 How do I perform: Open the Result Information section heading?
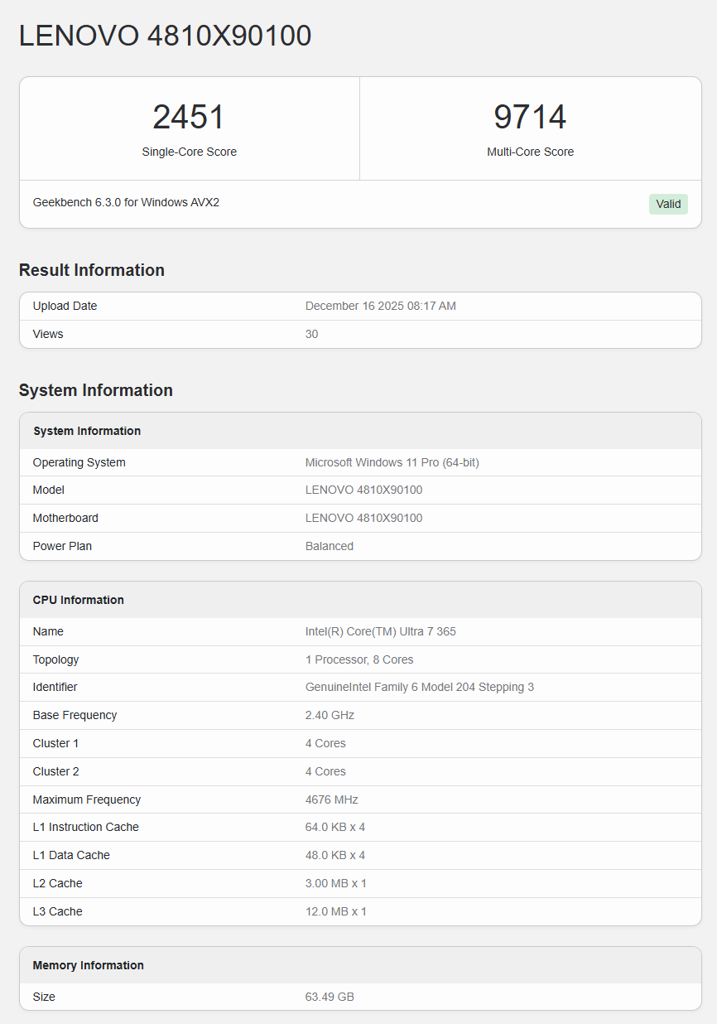[x=91, y=270]
